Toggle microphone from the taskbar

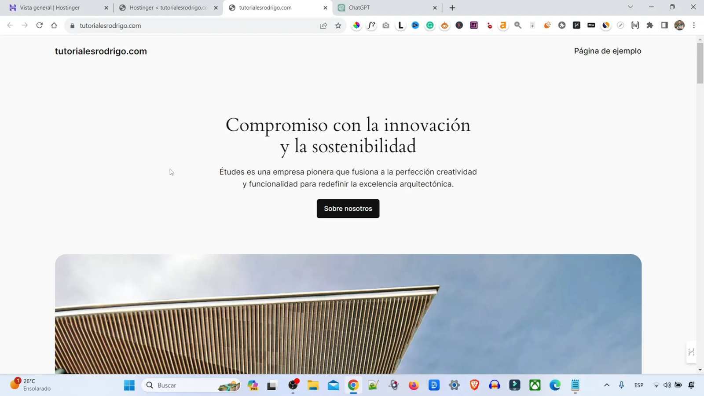pyautogui.click(x=621, y=385)
